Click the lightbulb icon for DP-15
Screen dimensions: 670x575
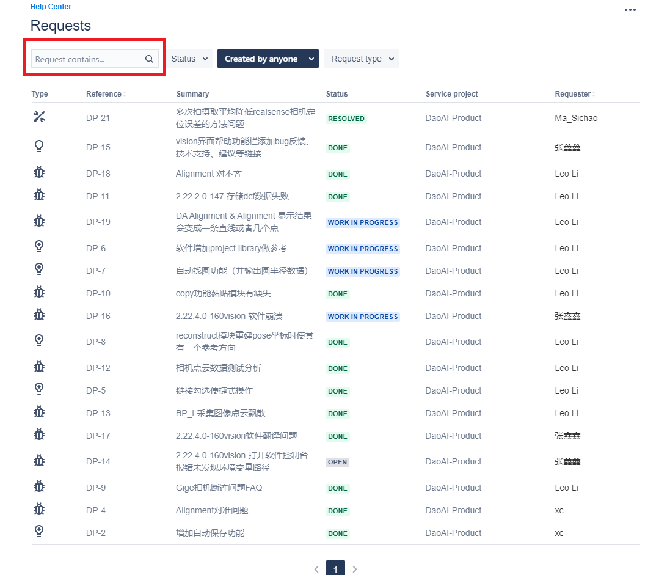pyautogui.click(x=39, y=146)
